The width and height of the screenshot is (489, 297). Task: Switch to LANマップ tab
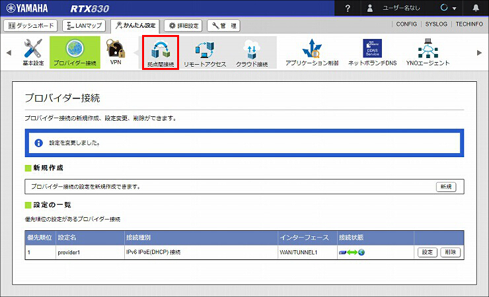(x=84, y=26)
